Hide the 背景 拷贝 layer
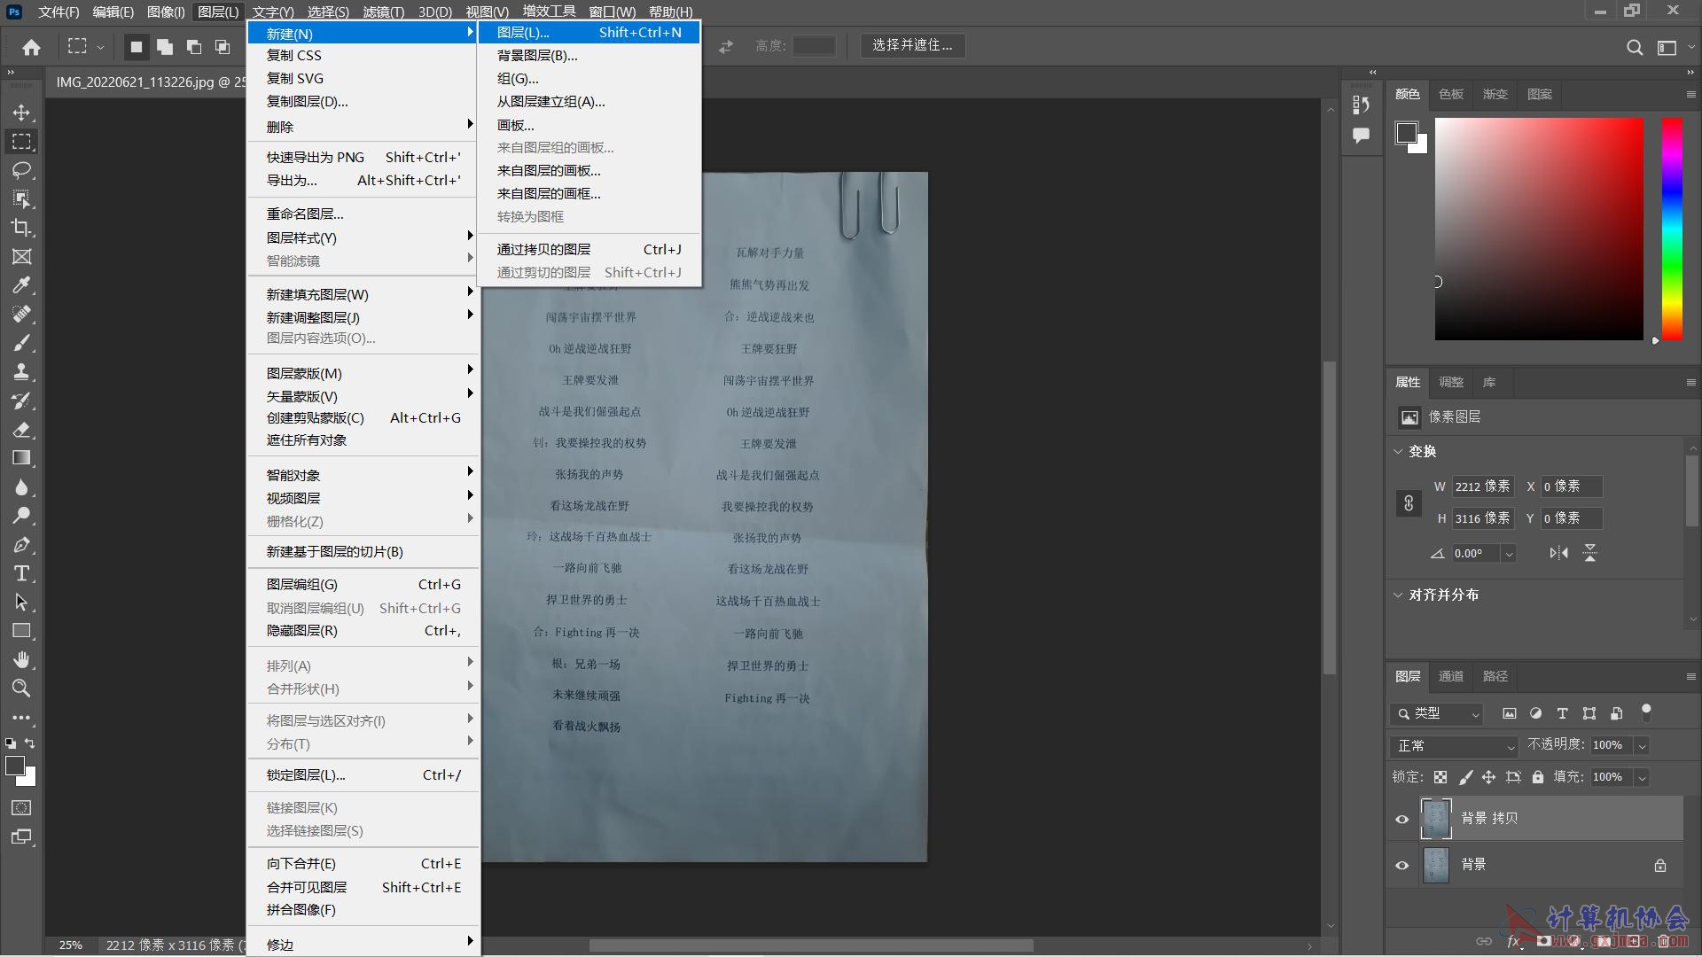This screenshot has width=1702, height=957. [x=1401, y=818]
